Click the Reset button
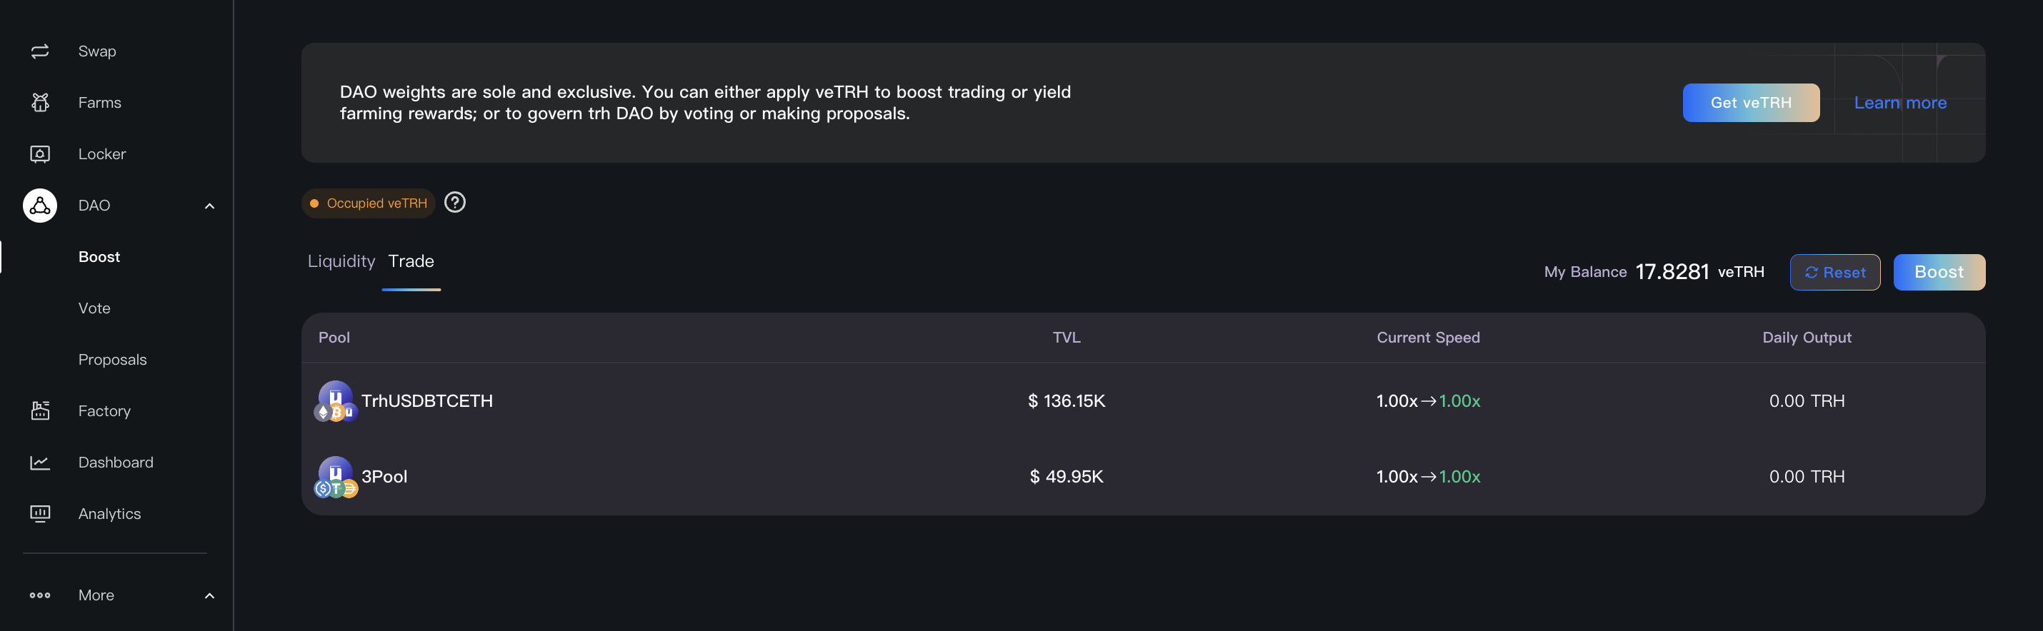2043x631 pixels. (x=1834, y=273)
